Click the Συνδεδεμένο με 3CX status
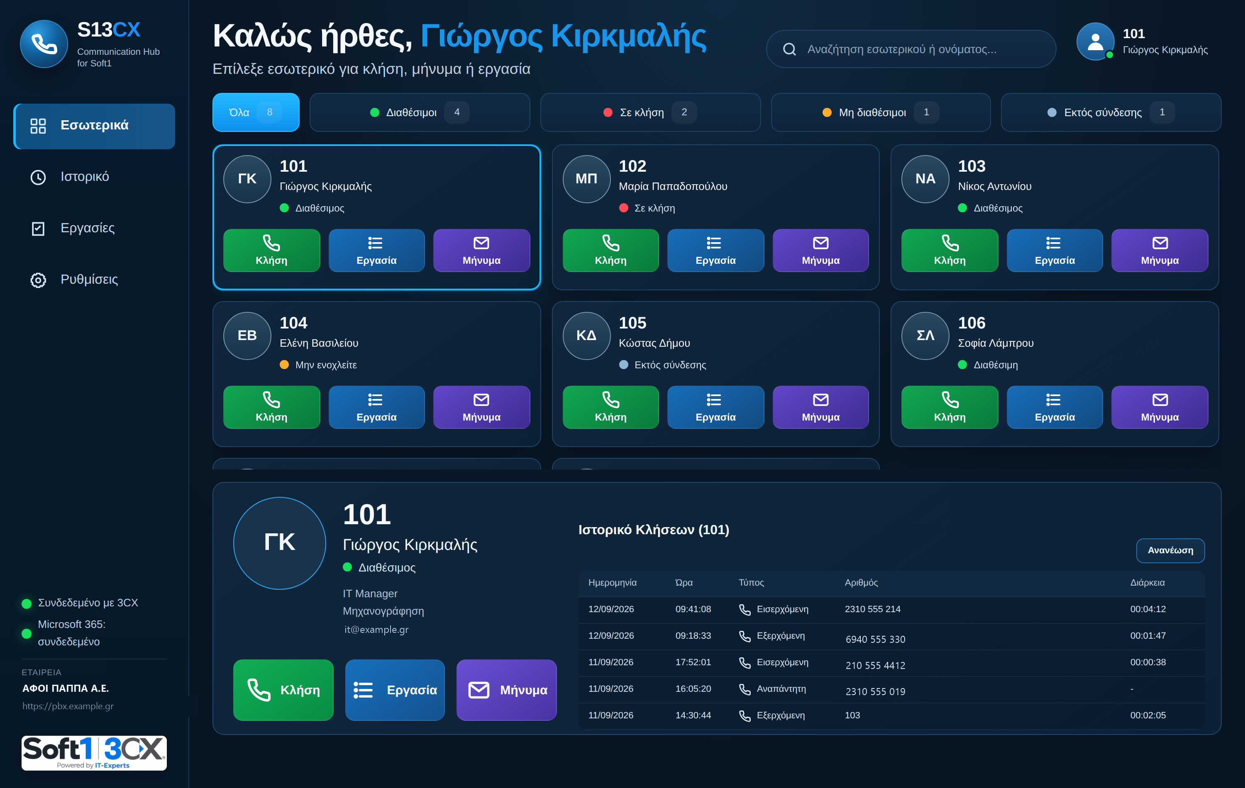Viewport: 1245px width, 788px height. point(80,603)
